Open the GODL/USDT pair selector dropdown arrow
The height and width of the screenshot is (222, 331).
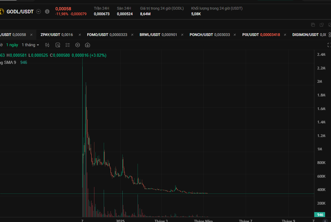(39, 11)
